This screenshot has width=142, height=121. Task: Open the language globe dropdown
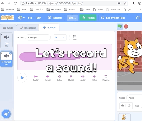pyautogui.click(x=21, y=18)
